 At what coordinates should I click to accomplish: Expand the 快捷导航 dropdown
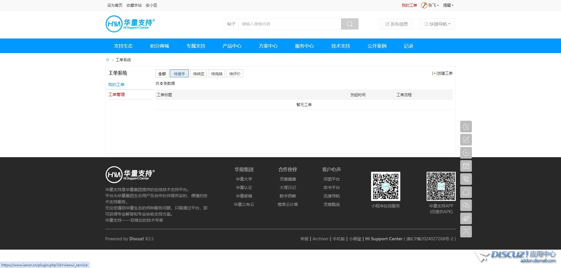click(437, 24)
